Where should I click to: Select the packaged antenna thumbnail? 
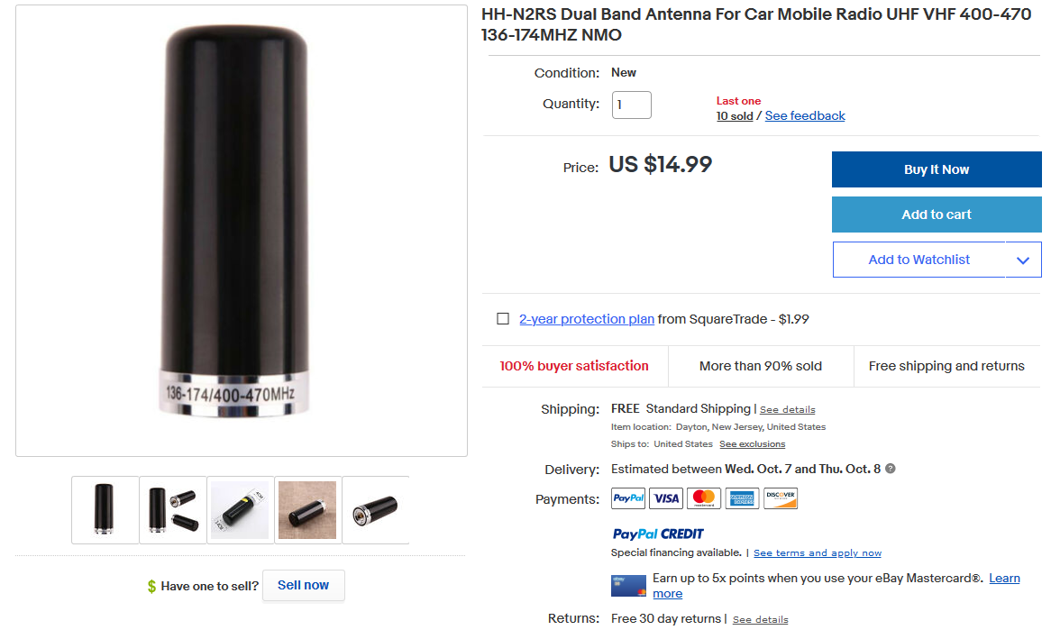[240, 510]
